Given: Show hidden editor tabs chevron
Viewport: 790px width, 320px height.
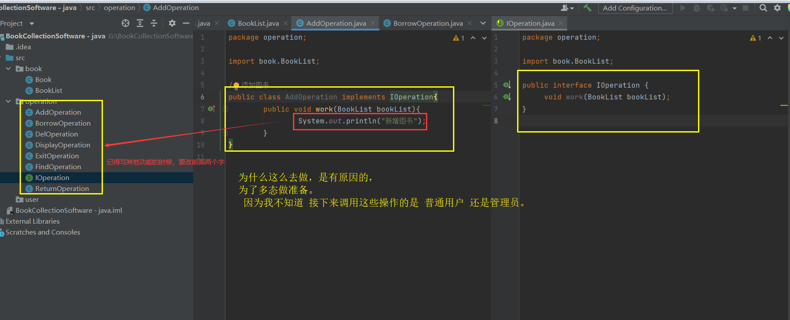Looking at the screenshot, I should (x=483, y=23).
